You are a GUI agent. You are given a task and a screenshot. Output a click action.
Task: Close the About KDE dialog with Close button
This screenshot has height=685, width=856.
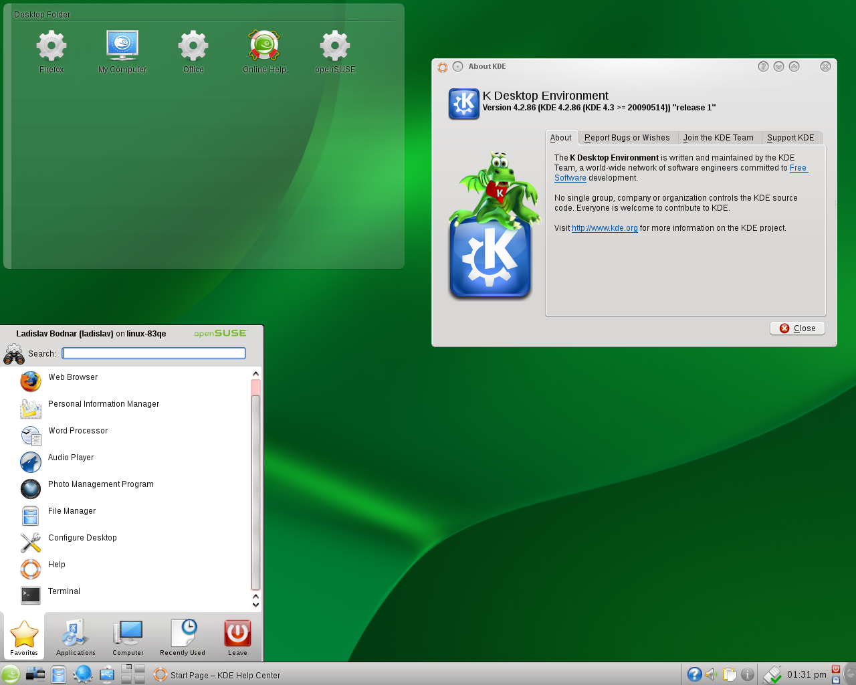coord(797,328)
